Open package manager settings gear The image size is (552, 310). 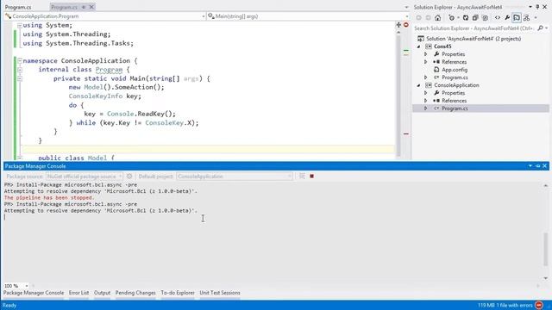point(129,177)
